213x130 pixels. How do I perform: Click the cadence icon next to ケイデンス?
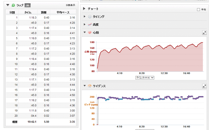point(90,86)
